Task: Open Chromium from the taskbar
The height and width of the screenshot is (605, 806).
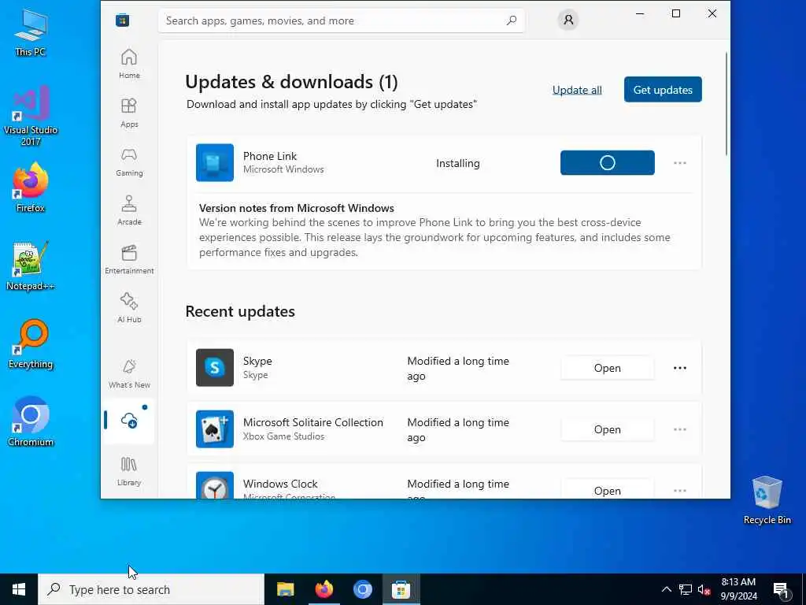Action: [362, 589]
